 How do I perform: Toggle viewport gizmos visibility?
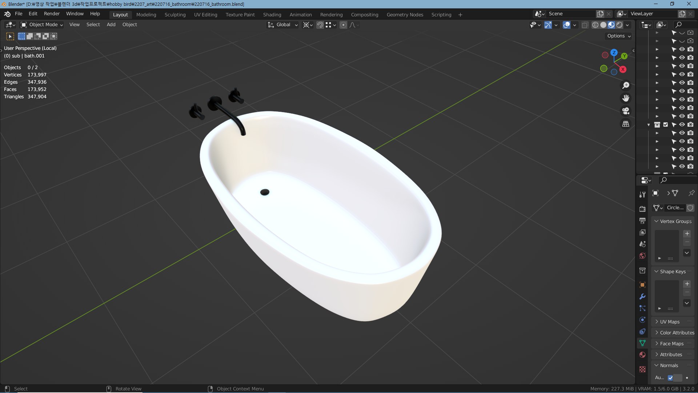pyautogui.click(x=548, y=25)
